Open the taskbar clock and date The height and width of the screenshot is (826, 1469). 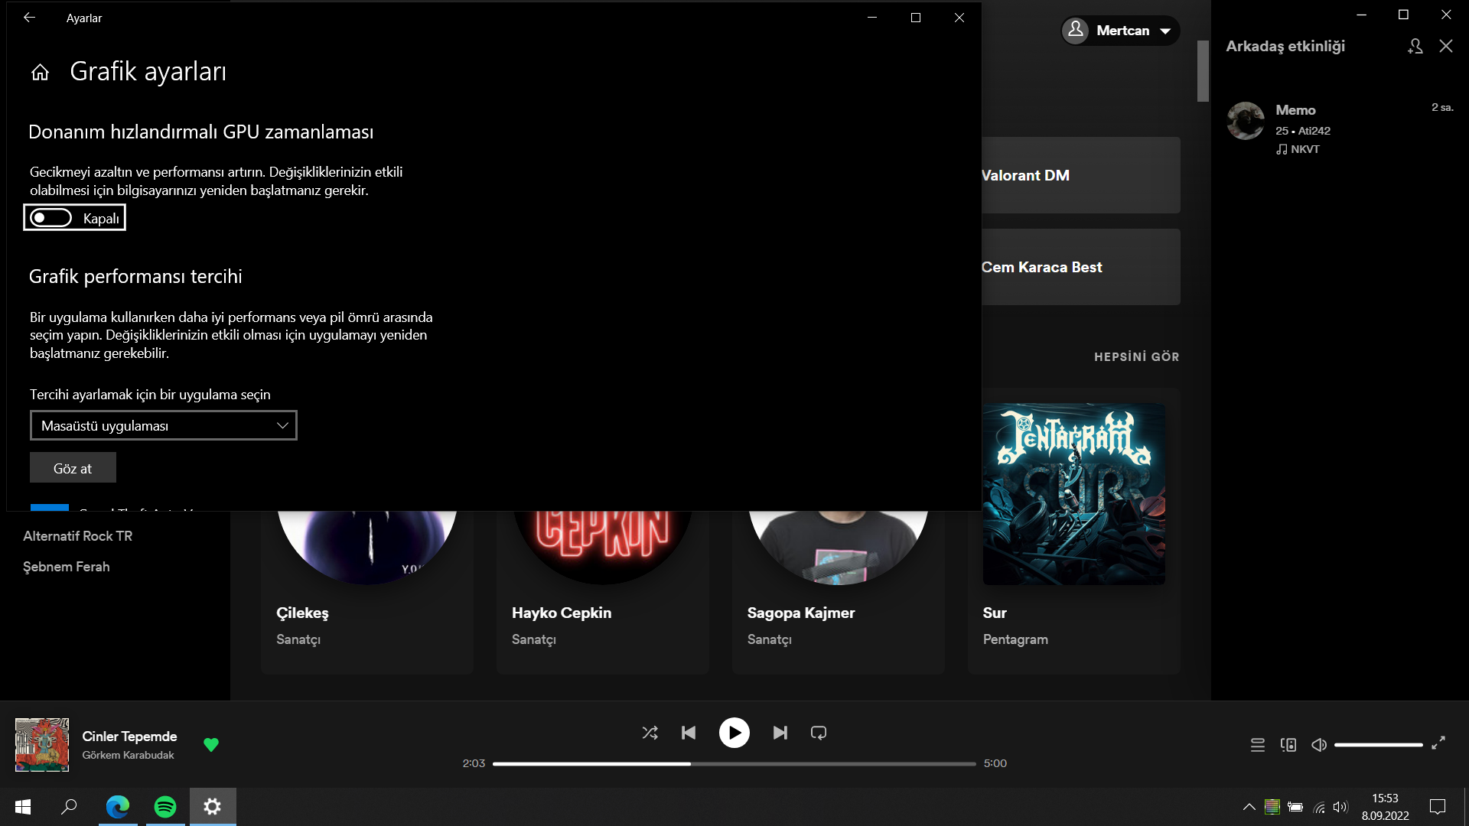(x=1385, y=807)
